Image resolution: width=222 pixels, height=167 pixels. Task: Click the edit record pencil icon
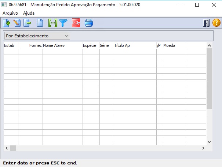(17, 23)
